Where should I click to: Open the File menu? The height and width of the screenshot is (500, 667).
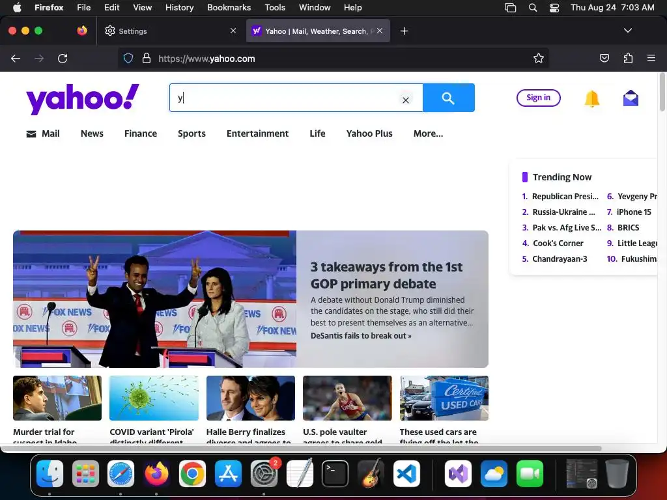click(x=84, y=8)
